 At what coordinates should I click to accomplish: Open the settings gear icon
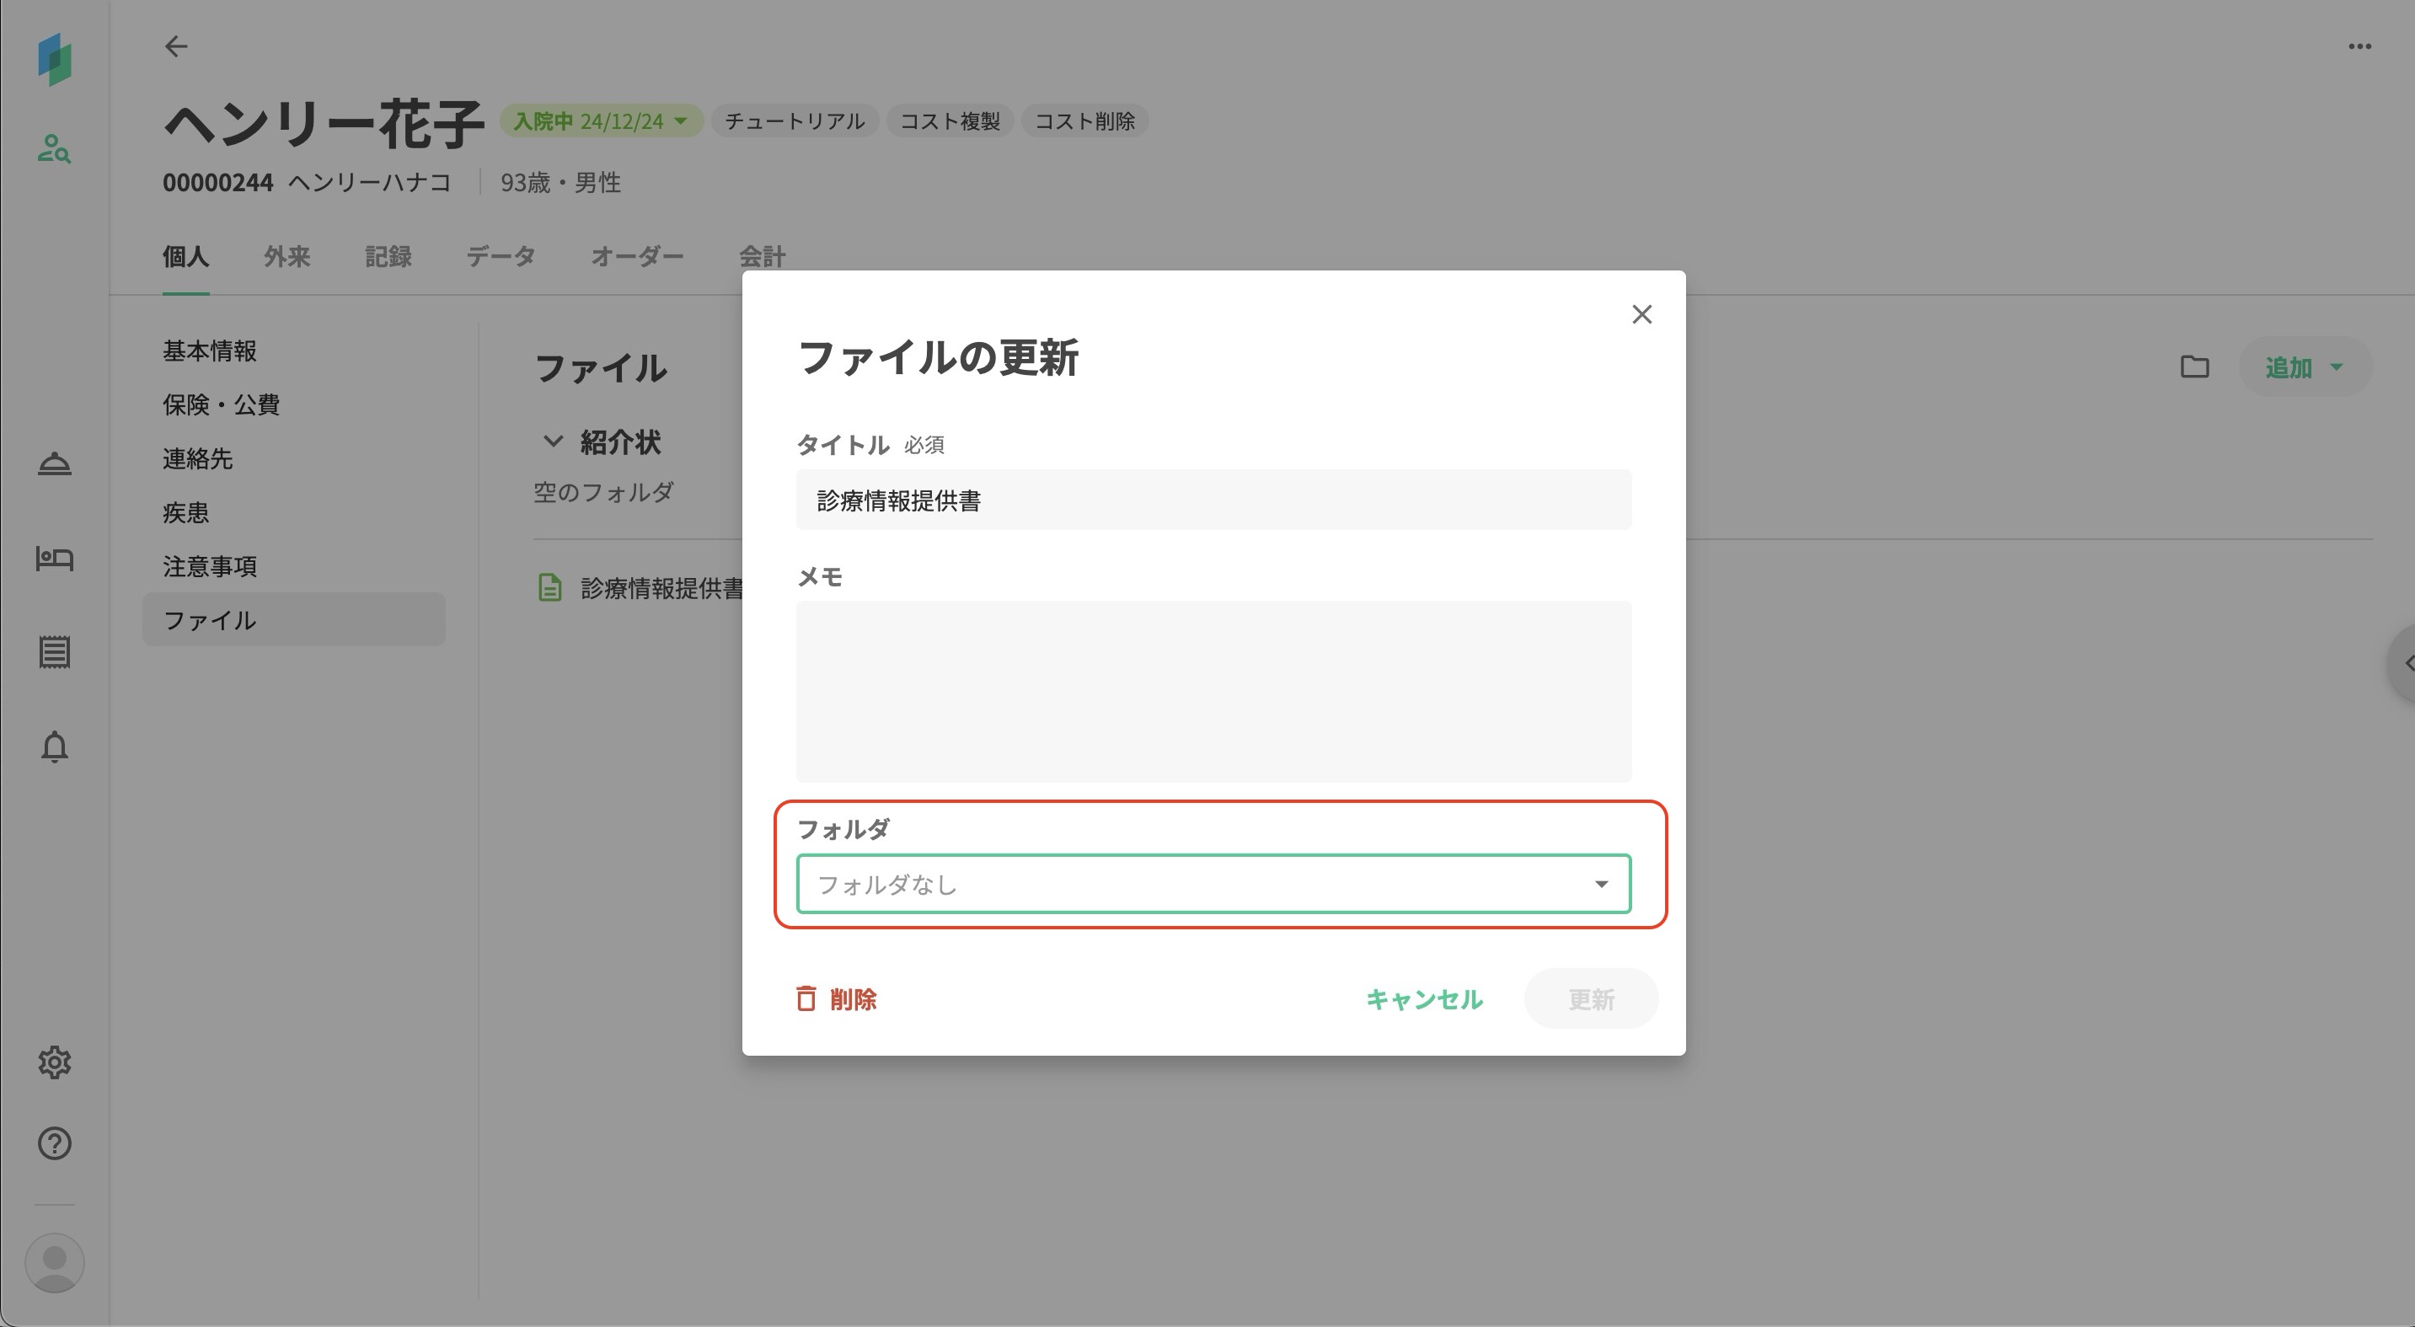[55, 1062]
